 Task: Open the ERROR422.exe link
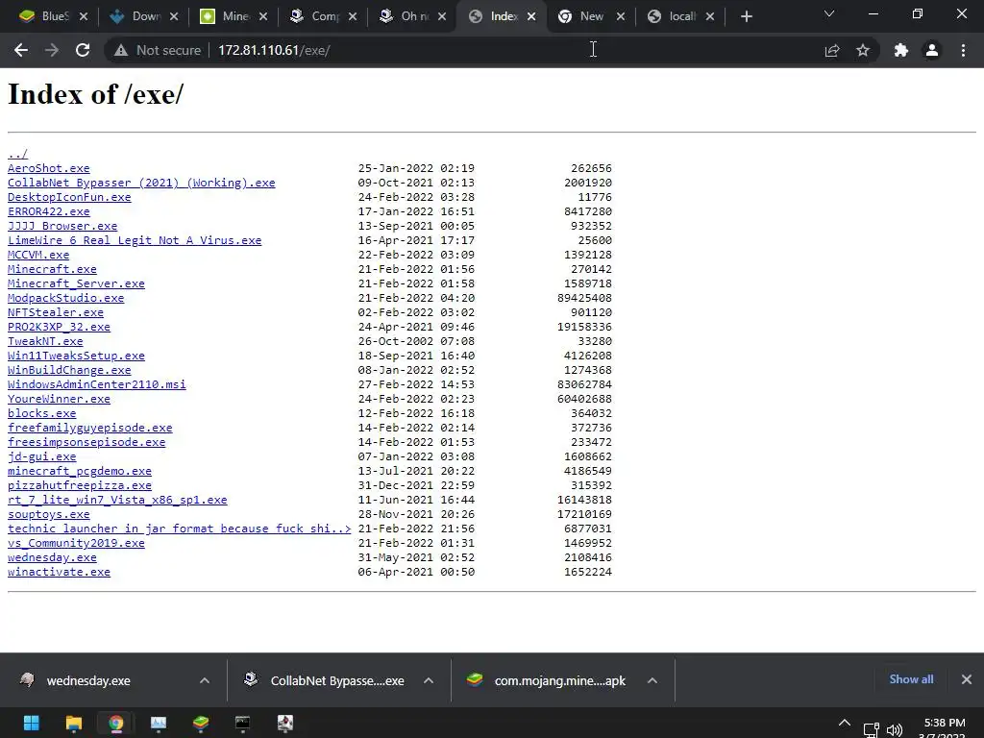pyautogui.click(x=48, y=211)
